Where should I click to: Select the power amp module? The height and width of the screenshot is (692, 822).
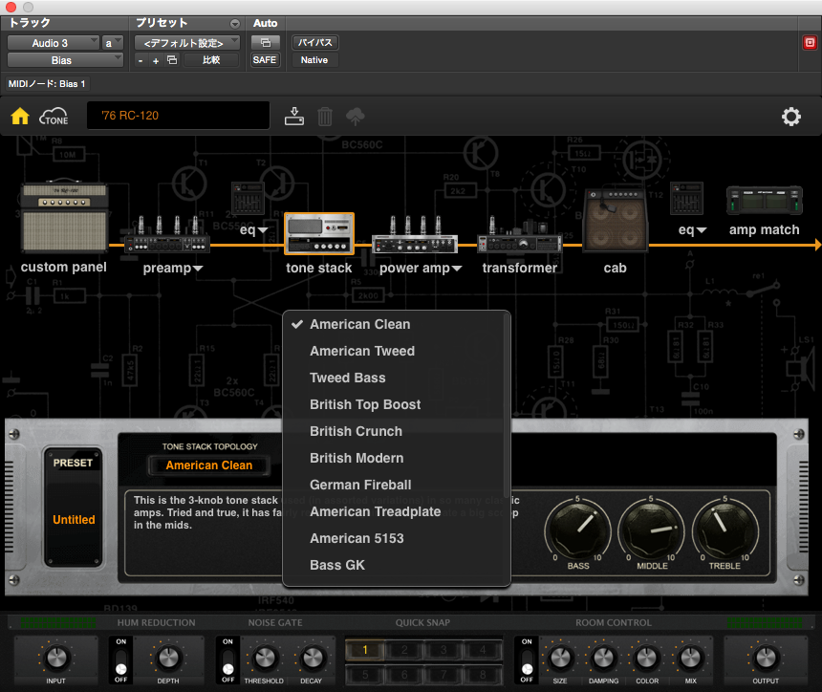[x=414, y=235]
